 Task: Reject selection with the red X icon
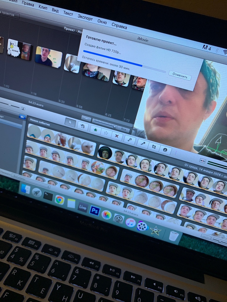pos(117,136)
